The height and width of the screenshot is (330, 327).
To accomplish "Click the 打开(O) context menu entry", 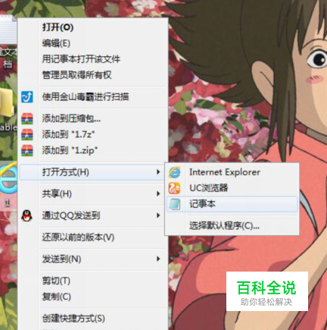I will pos(93,27).
